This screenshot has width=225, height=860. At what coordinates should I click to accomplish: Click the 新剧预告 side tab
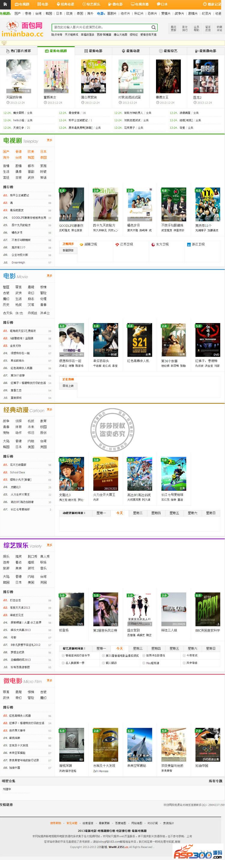coord(68,250)
